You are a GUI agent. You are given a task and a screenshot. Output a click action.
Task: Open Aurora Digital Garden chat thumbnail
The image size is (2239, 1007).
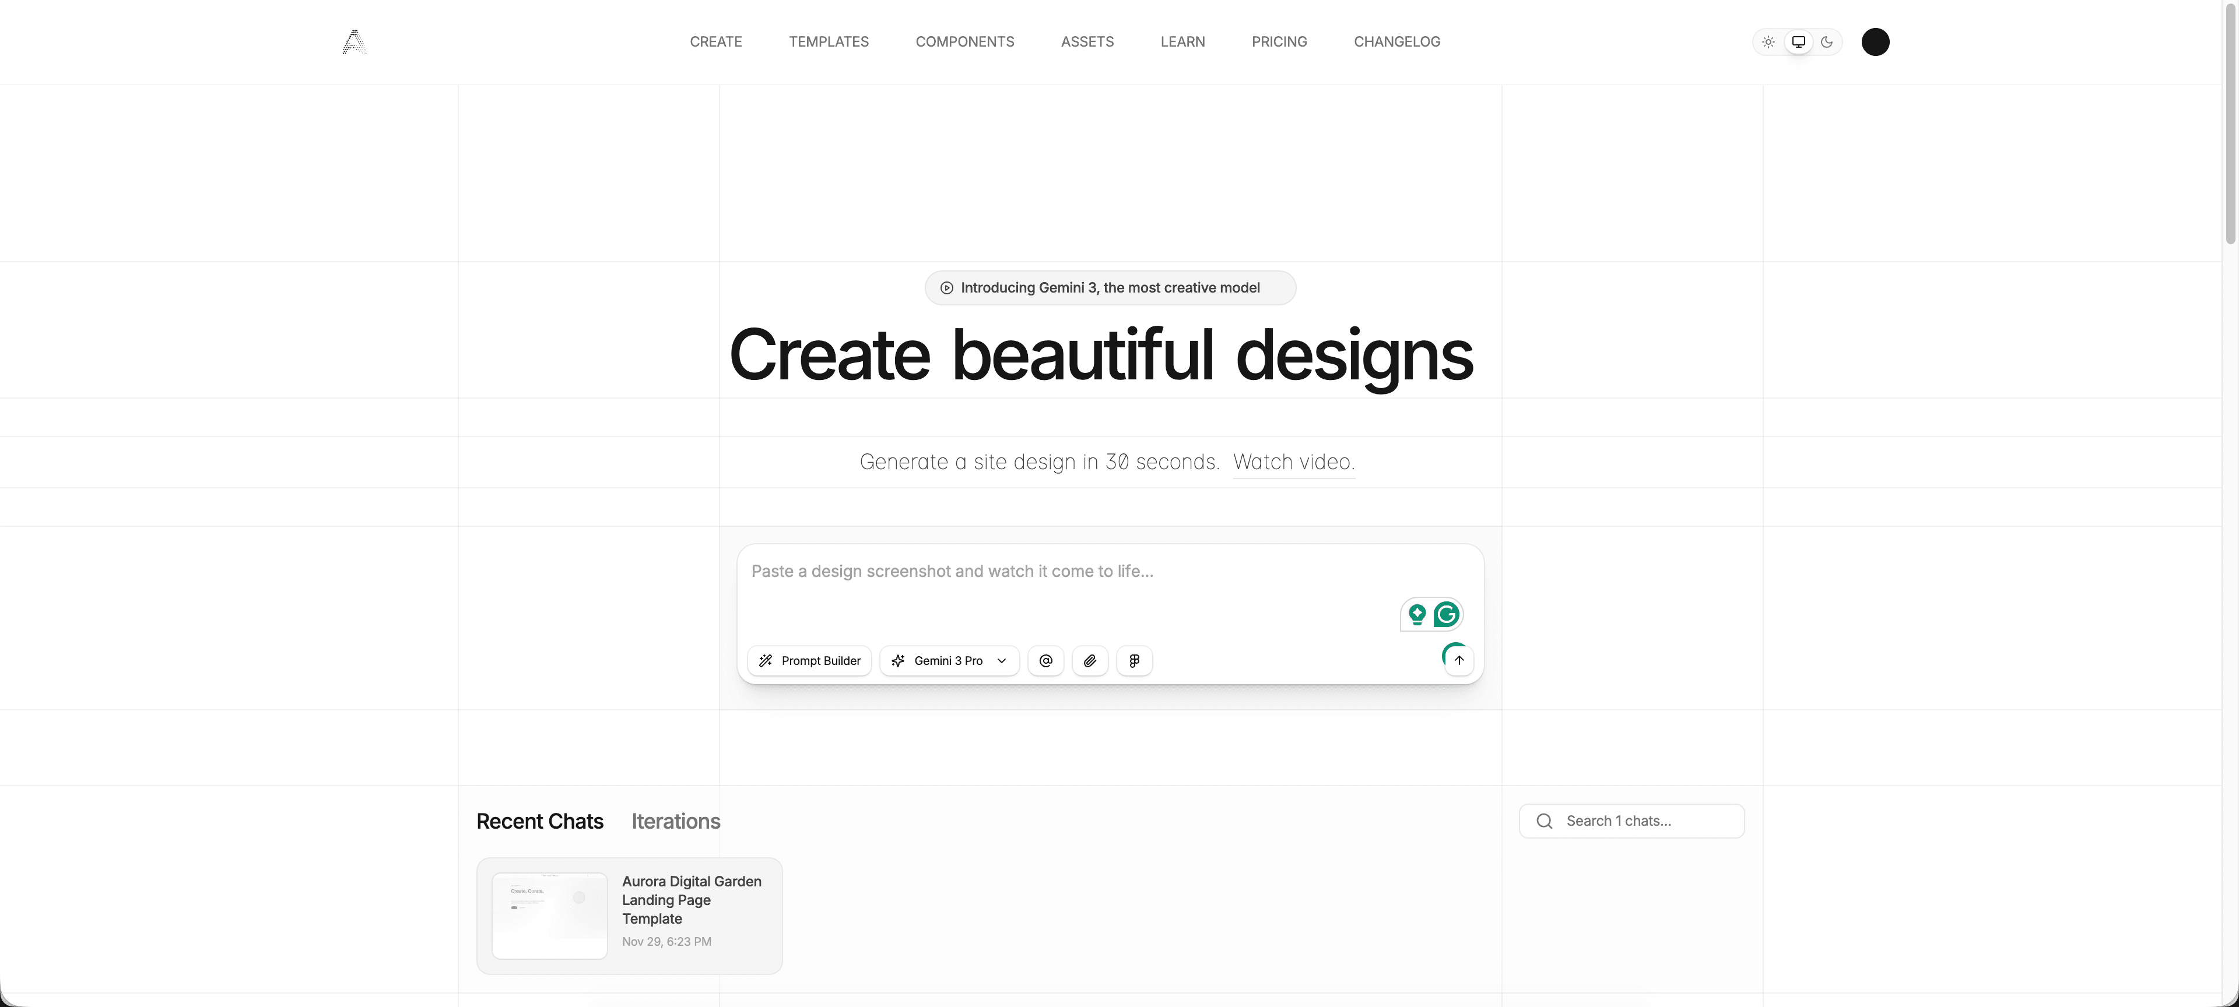tap(549, 916)
